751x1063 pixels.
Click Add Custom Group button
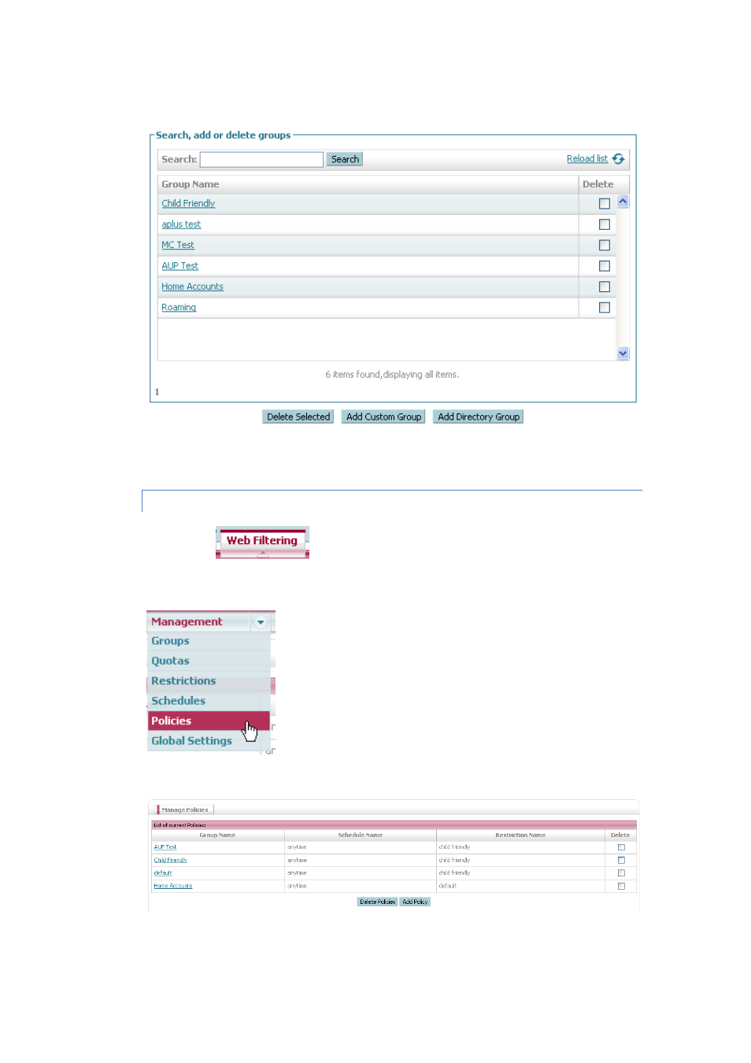pyautogui.click(x=383, y=417)
